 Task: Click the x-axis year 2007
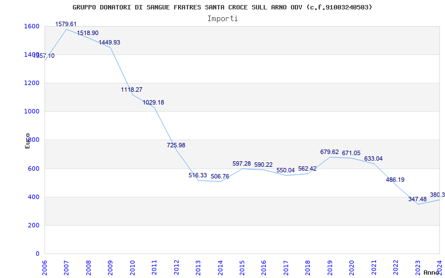point(66,268)
